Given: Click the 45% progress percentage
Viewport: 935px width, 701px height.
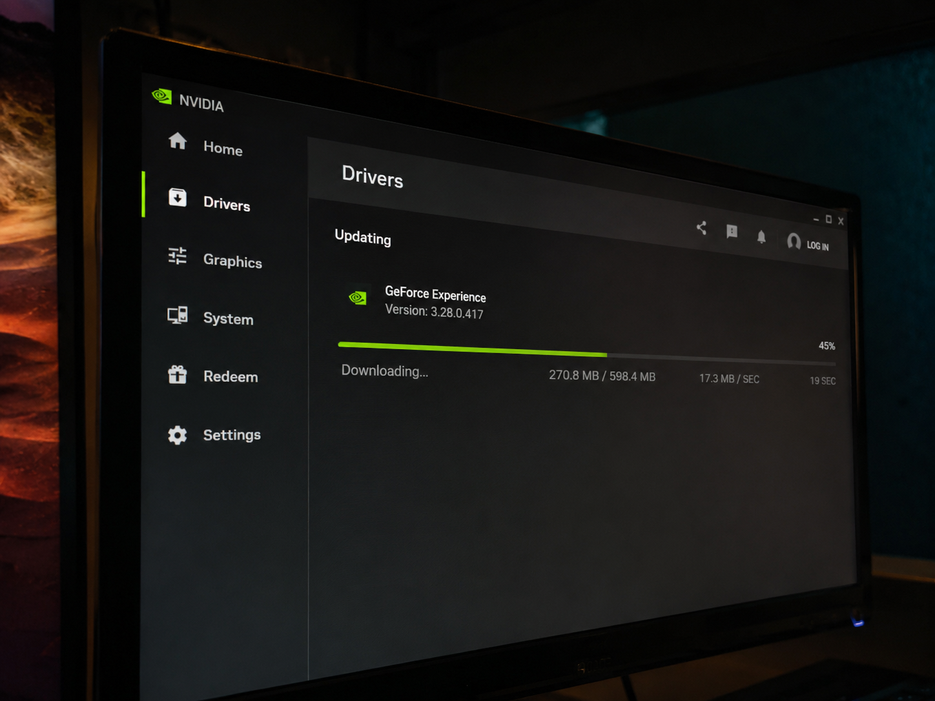Looking at the screenshot, I should 827,346.
